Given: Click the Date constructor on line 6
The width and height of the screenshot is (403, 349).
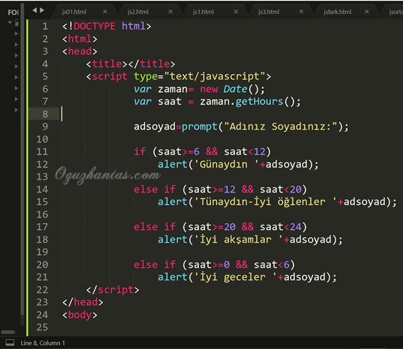Looking at the screenshot, I should [235, 89].
